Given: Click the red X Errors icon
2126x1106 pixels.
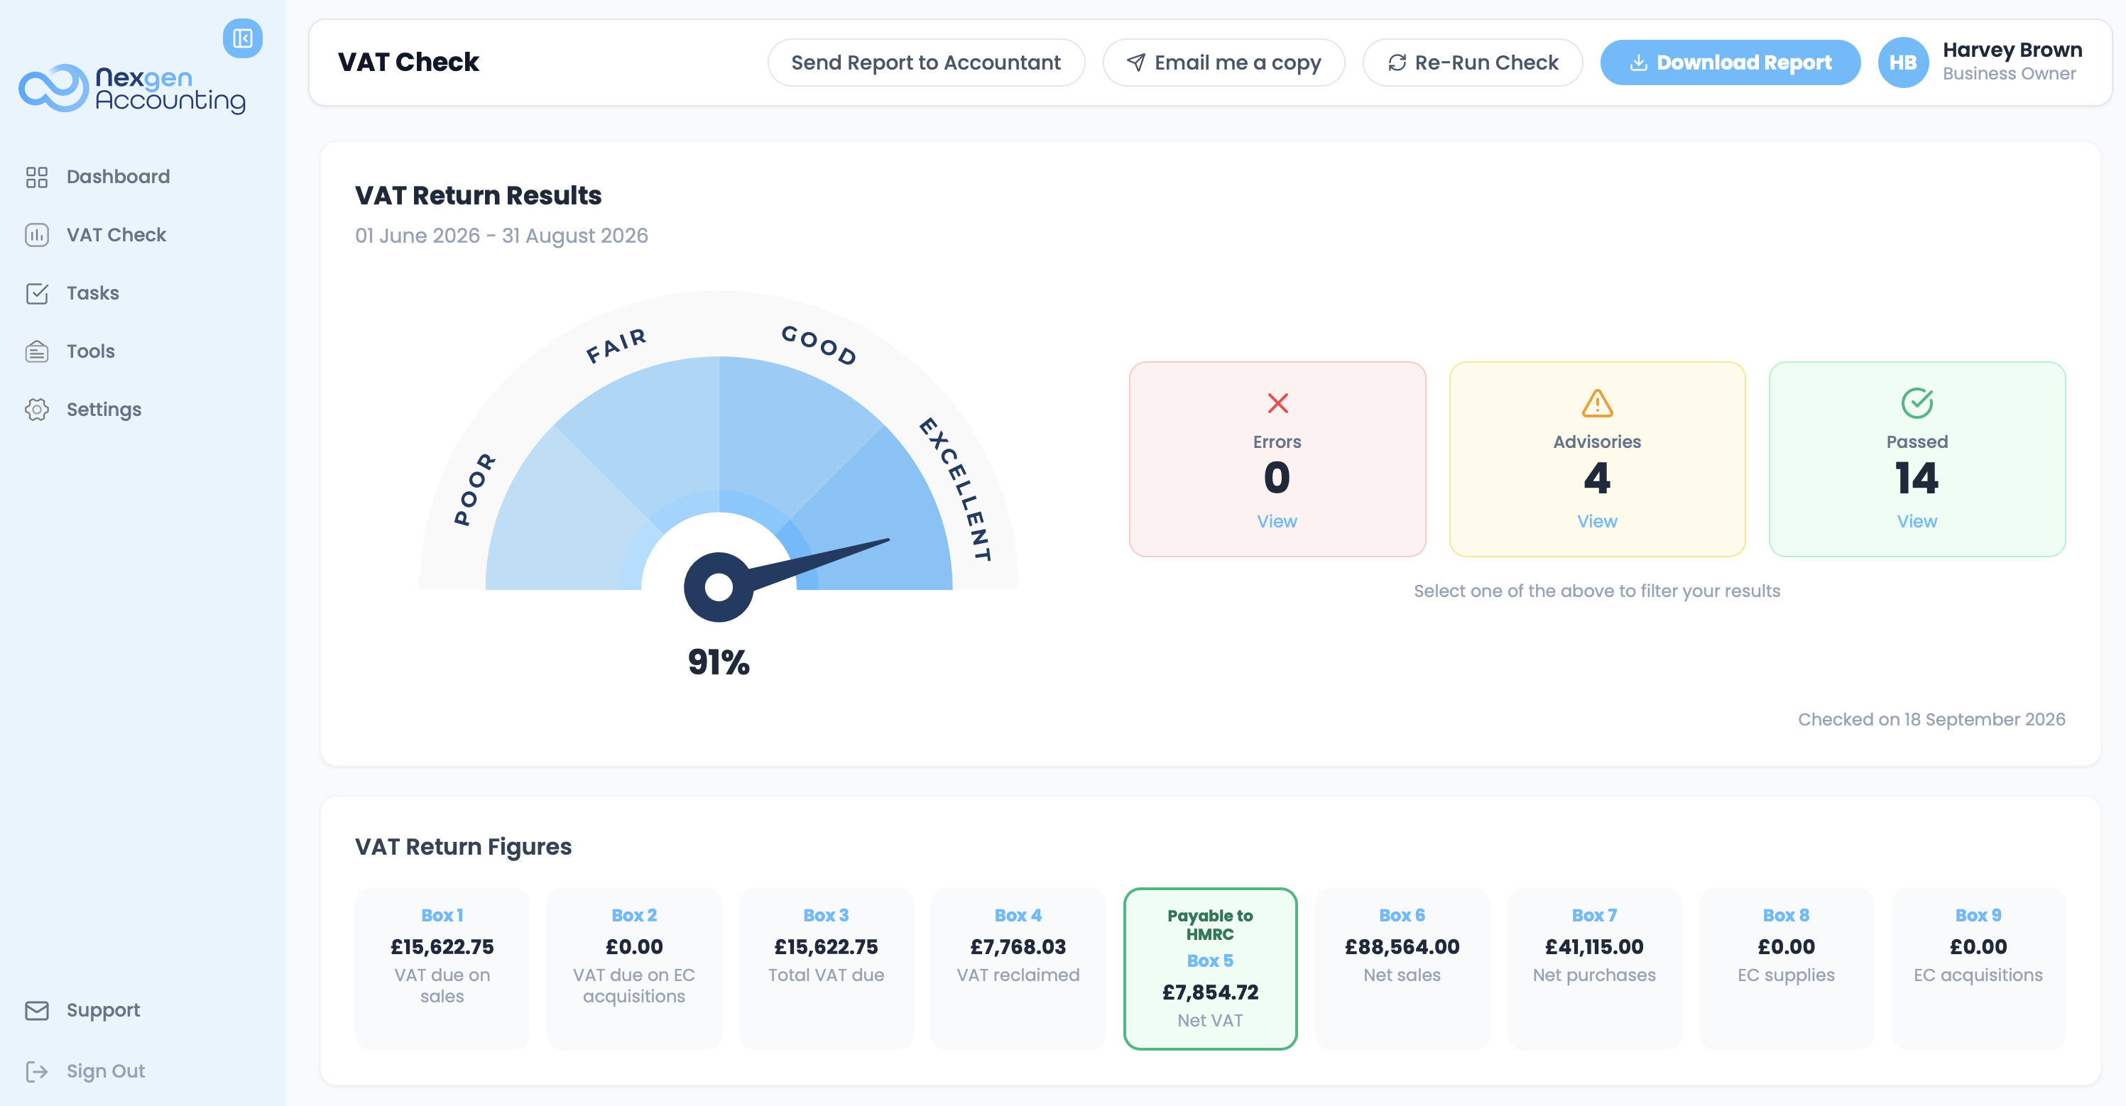Looking at the screenshot, I should (1277, 403).
